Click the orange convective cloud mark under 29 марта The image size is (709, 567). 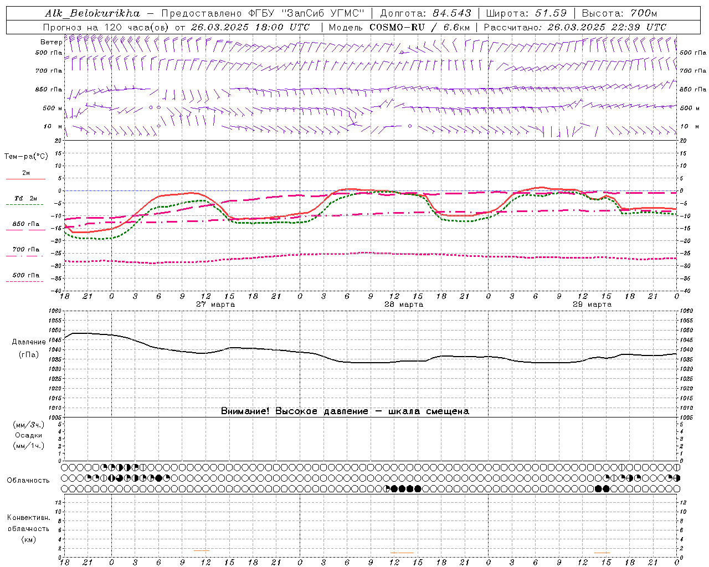602,553
